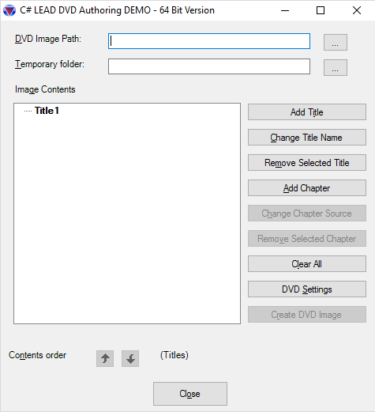
Task: Focus the Temporary folder text field
Action: 209,66
